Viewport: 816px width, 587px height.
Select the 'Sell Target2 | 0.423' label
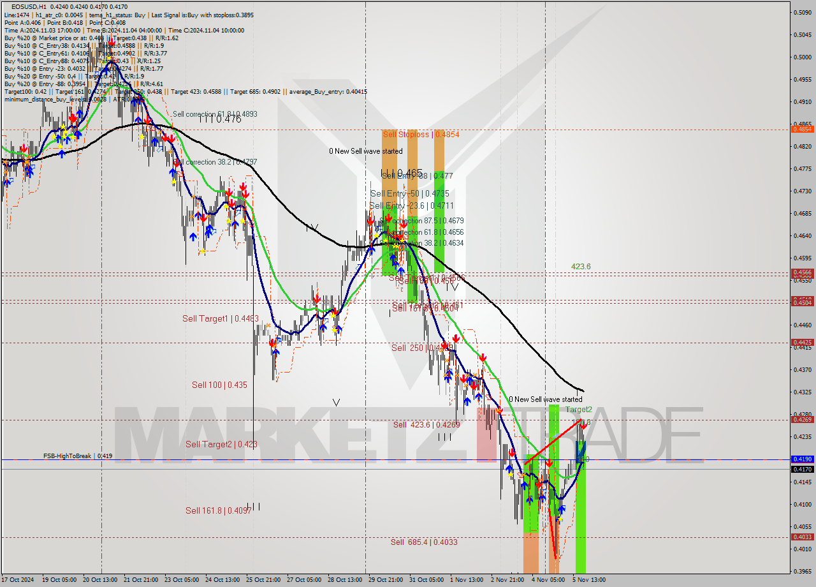coord(222,444)
